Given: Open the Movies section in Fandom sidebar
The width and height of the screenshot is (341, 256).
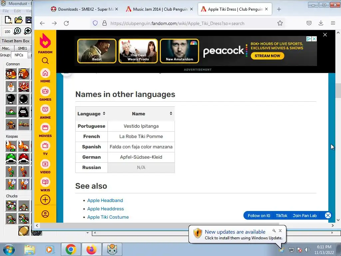Looking at the screenshot, I should coord(45,130).
